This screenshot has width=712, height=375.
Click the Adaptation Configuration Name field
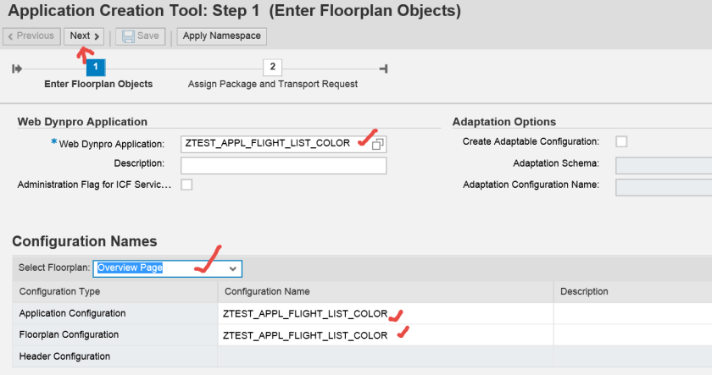[x=664, y=185]
